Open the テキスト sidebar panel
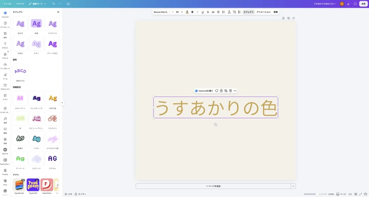Image resolution: width=369 pixels, height=197 pixels. (x=5, y=45)
